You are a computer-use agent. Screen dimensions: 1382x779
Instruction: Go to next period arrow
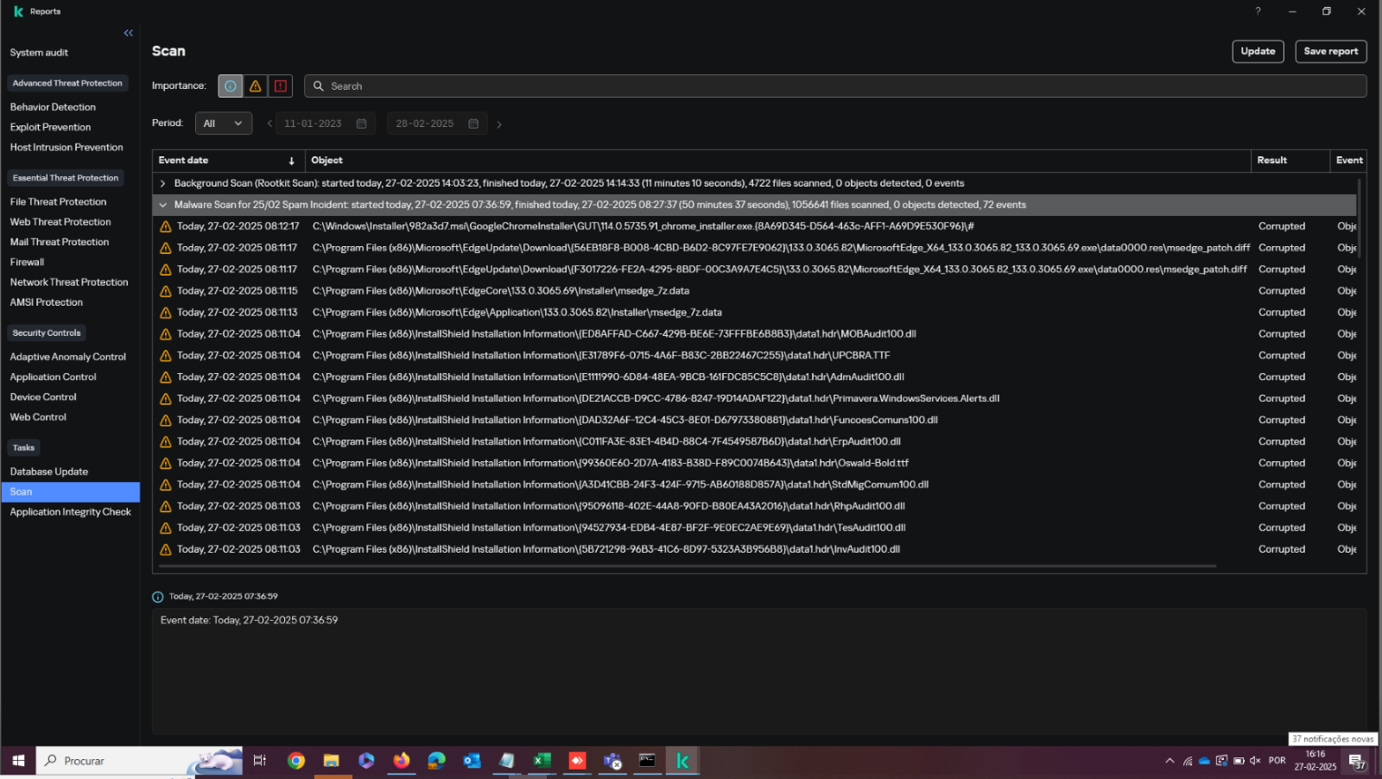coord(499,124)
